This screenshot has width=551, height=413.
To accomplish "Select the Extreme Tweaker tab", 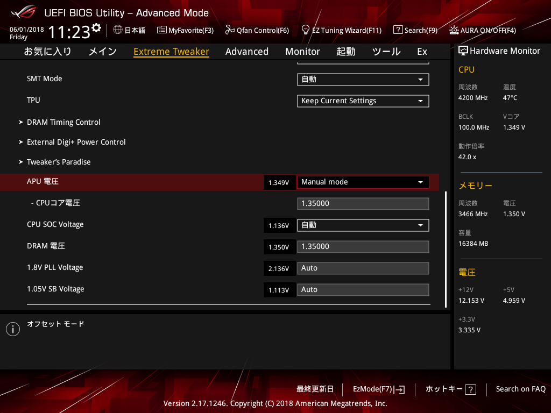I will click(x=172, y=52).
